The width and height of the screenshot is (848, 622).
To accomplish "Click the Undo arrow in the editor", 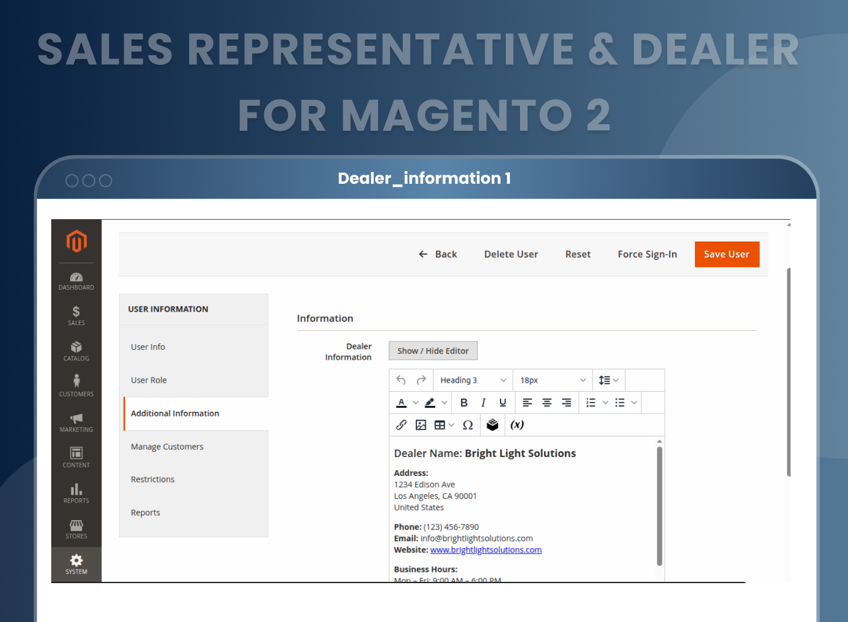I will [x=402, y=380].
